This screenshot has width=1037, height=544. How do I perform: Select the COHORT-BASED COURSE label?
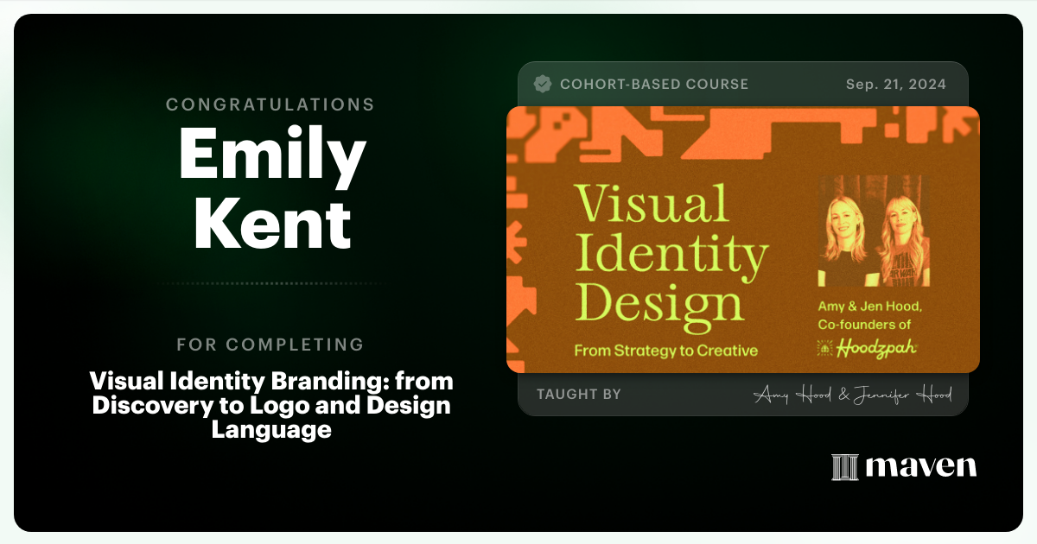coord(655,84)
